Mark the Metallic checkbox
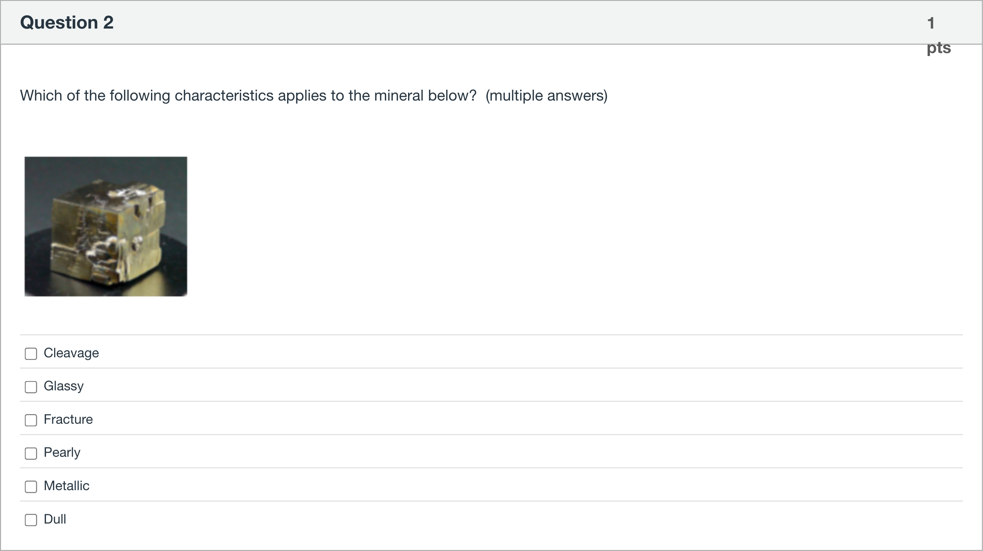983x551 pixels. [x=31, y=486]
